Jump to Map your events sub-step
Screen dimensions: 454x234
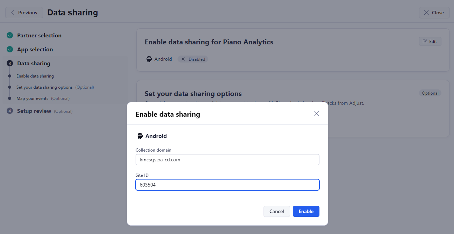click(x=33, y=98)
